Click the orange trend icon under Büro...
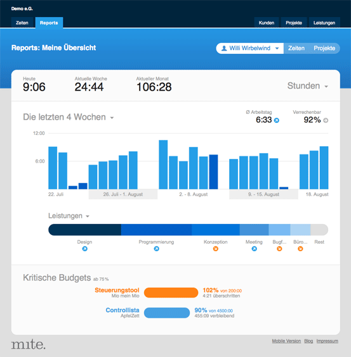This screenshot has width=351, height=357. [300, 249]
